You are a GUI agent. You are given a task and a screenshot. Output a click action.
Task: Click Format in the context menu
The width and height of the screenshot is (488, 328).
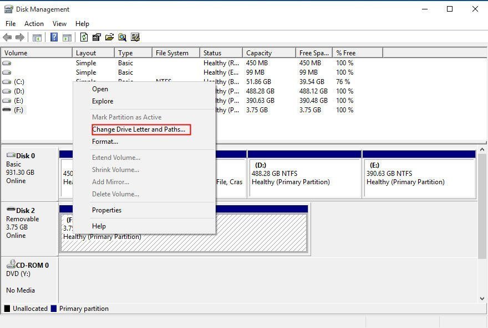click(105, 141)
